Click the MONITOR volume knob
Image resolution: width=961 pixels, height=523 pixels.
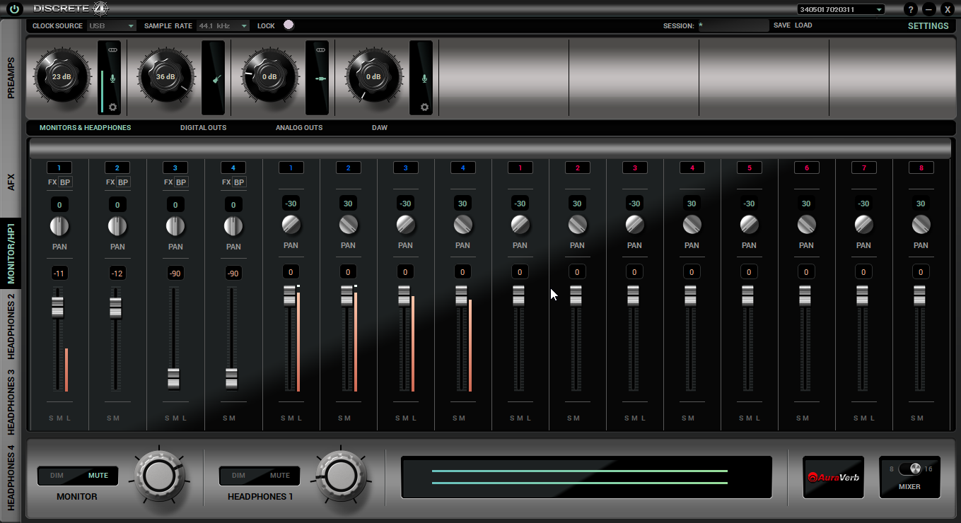[x=160, y=476]
